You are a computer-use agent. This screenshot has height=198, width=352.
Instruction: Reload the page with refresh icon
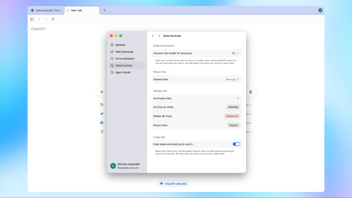point(53,19)
